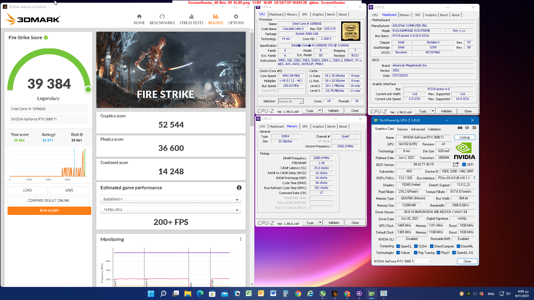This screenshot has width=534, height=300.
Task: Switch to SPD tab in CPU-Z CPU window
Action: [304, 14]
